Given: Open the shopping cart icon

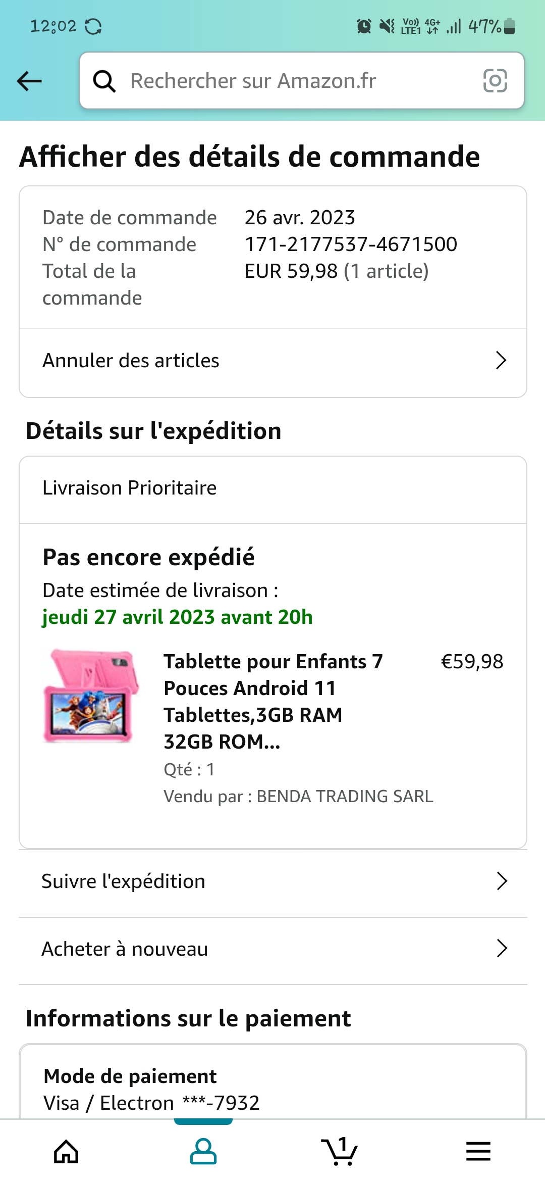Looking at the screenshot, I should [339, 1152].
